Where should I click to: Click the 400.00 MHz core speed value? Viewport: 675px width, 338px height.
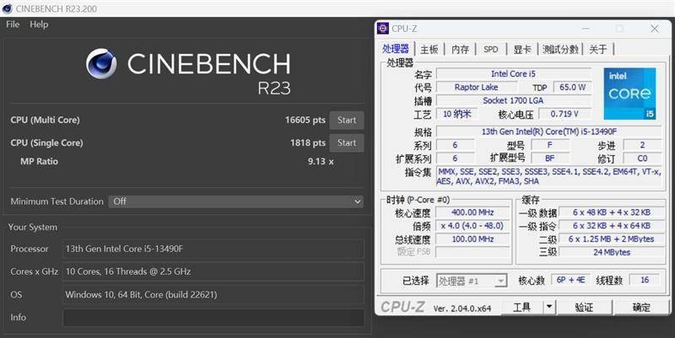tap(472, 212)
